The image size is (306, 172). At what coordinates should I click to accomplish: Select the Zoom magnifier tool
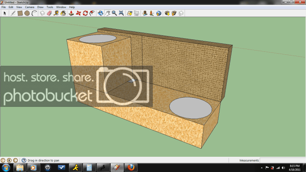(x=115, y=13)
